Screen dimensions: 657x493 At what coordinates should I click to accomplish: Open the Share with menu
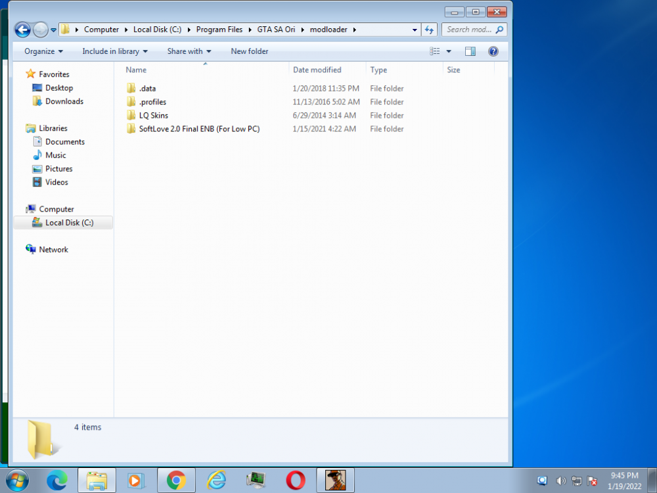point(189,51)
